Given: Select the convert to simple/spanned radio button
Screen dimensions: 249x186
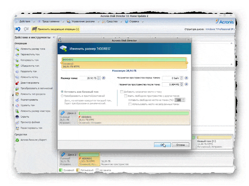Looking at the screenshot, I should click(x=62, y=96).
